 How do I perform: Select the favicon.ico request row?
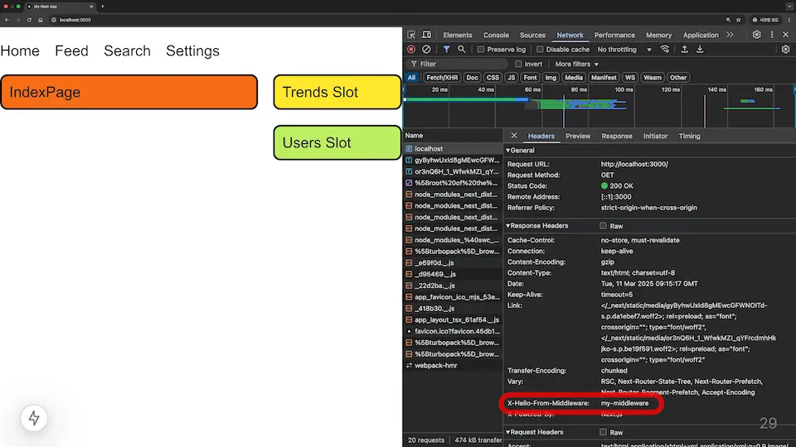(x=453, y=331)
